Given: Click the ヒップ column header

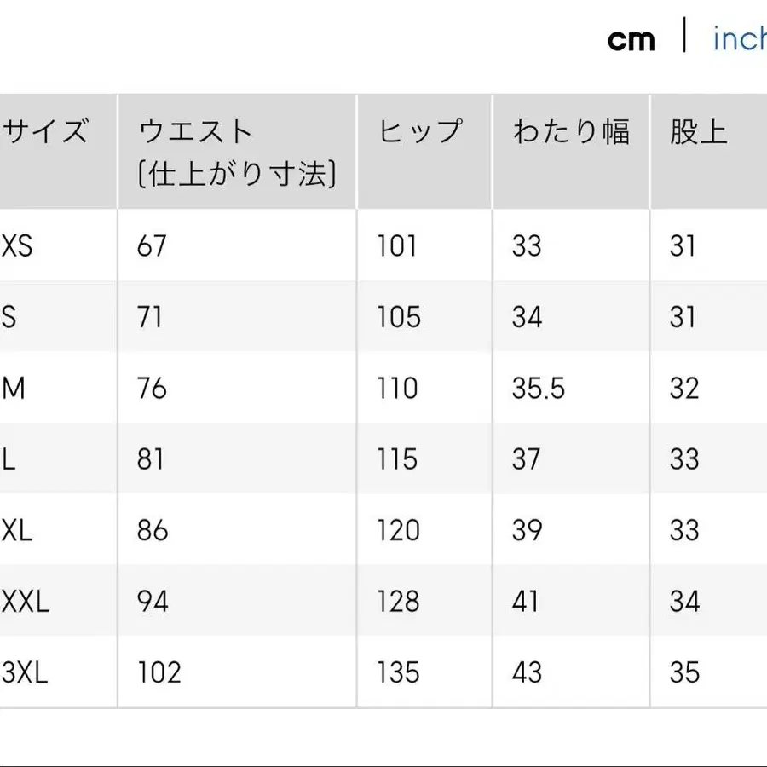Looking at the screenshot, I should (422, 130).
